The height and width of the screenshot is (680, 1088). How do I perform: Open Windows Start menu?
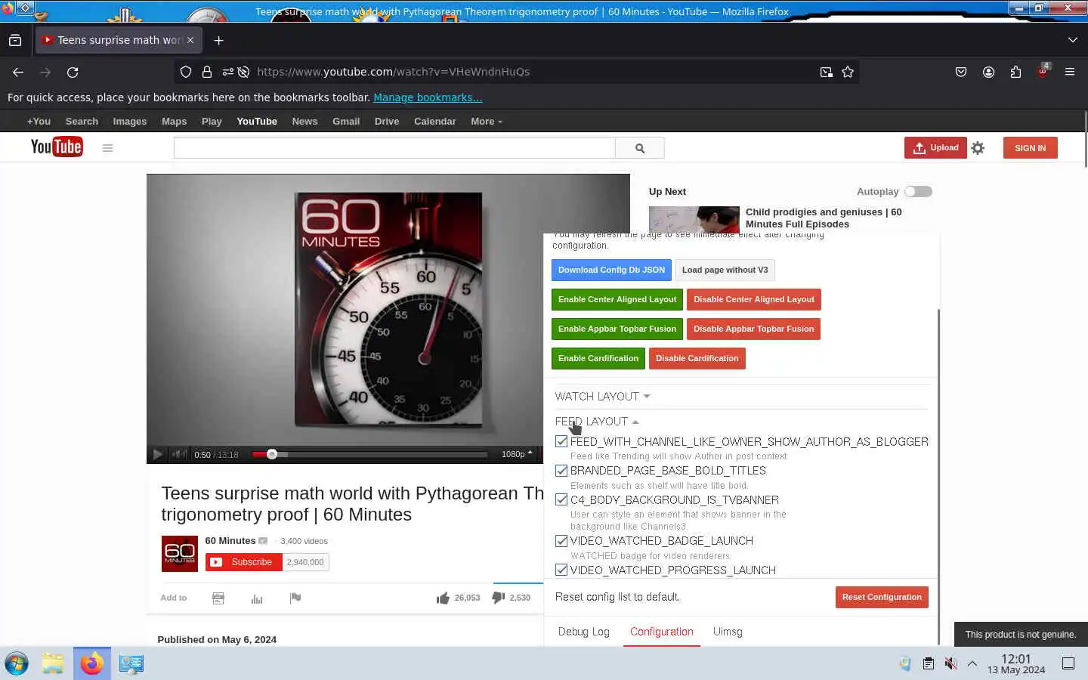pos(17,663)
